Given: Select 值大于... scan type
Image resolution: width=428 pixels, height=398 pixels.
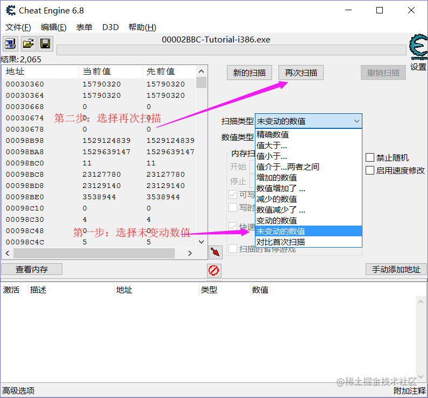Looking at the screenshot, I should click(309, 146).
